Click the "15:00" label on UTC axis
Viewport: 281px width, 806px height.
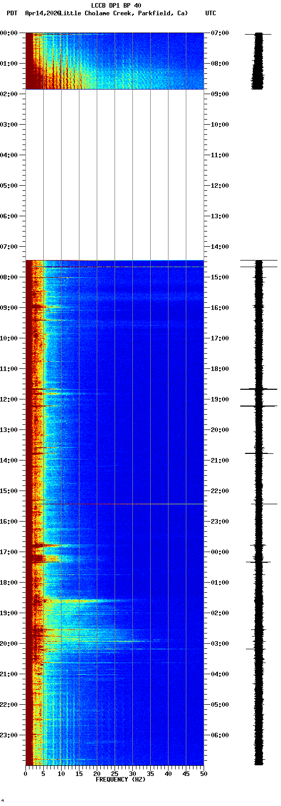pyautogui.click(x=220, y=277)
